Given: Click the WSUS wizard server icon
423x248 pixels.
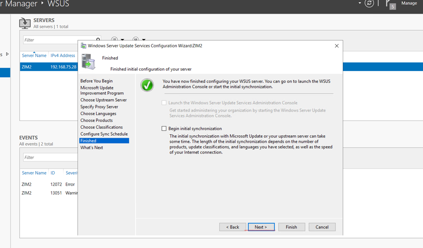Looking at the screenshot, I should (88, 62).
